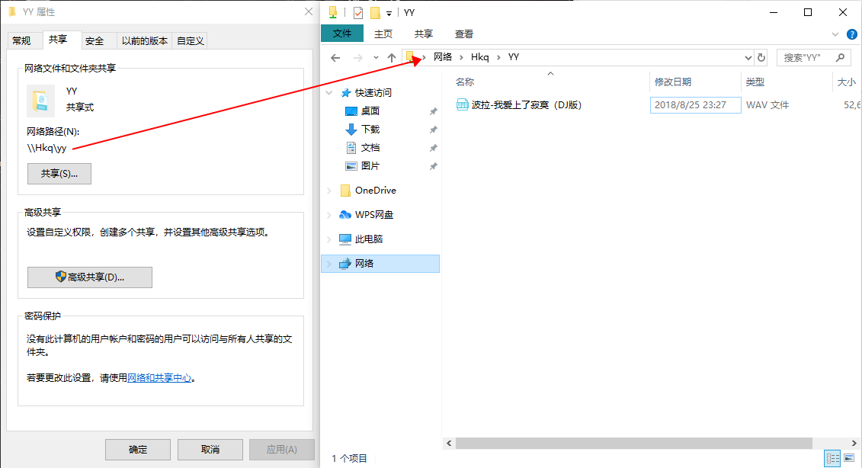Click the WPS网盘 cloud icon

click(345, 214)
